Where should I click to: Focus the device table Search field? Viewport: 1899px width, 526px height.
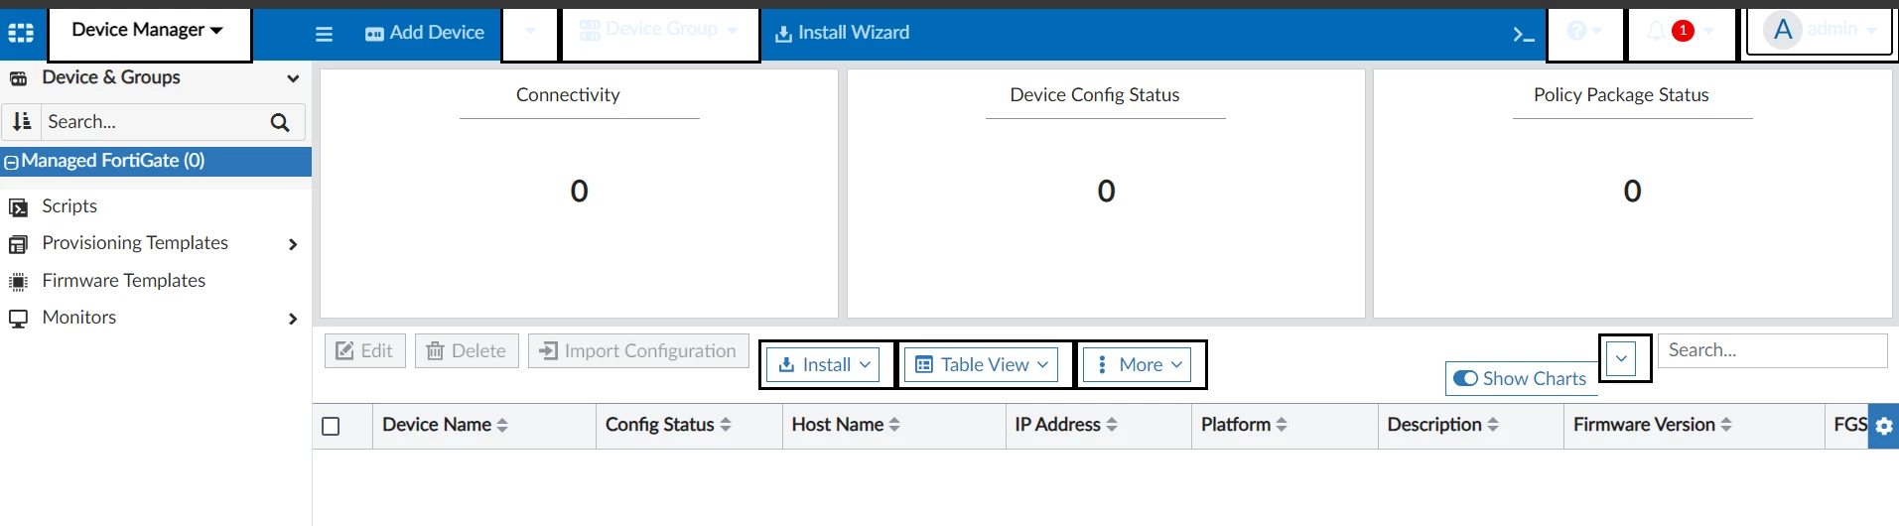[1772, 350]
